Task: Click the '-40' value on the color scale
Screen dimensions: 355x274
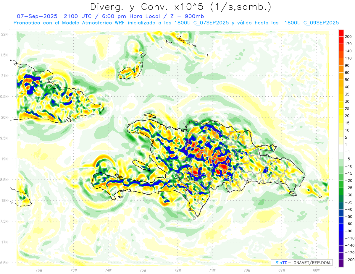Action: point(349,209)
